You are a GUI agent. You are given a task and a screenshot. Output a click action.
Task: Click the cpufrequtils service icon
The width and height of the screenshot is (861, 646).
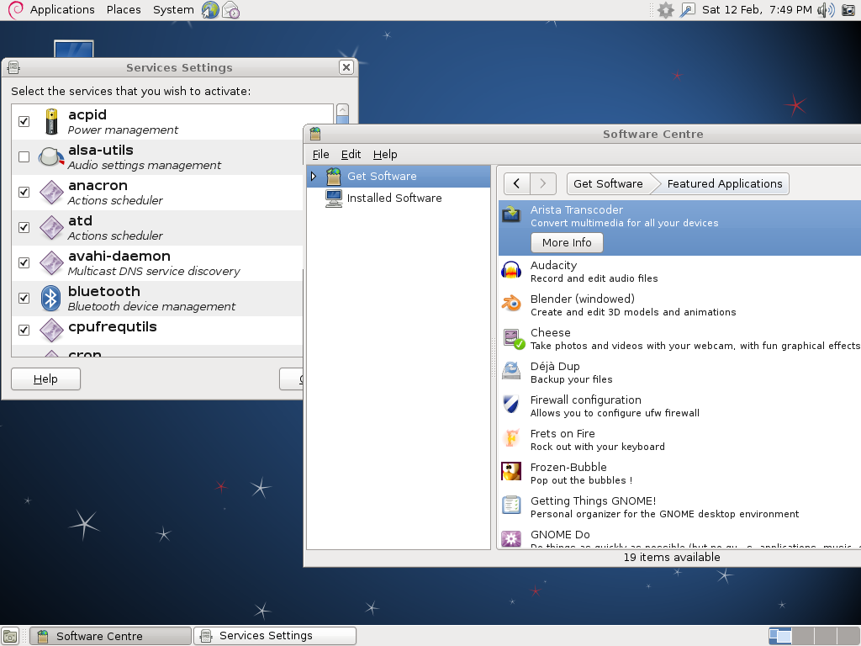51,330
